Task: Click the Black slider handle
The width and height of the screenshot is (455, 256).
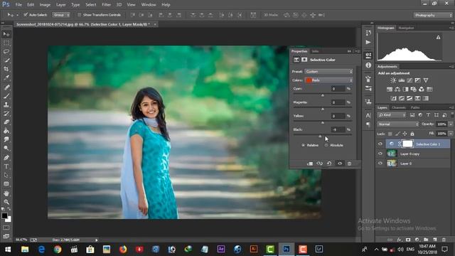Action: click(x=321, y=136)
